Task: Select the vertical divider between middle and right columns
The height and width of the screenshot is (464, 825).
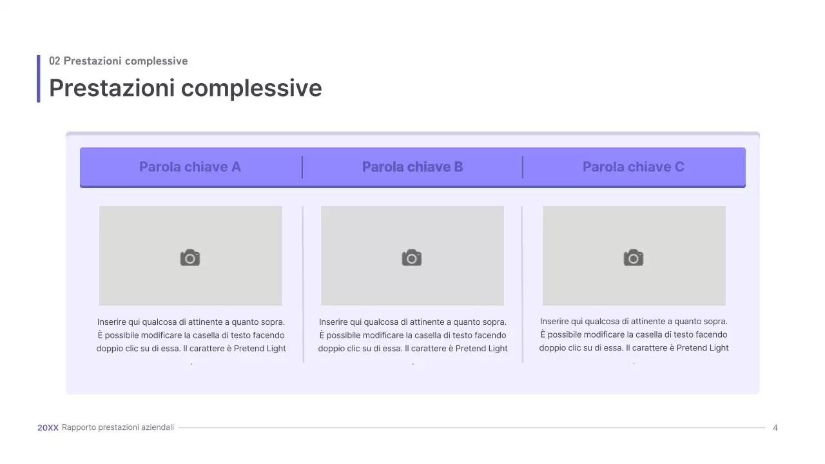Action: 522,285
